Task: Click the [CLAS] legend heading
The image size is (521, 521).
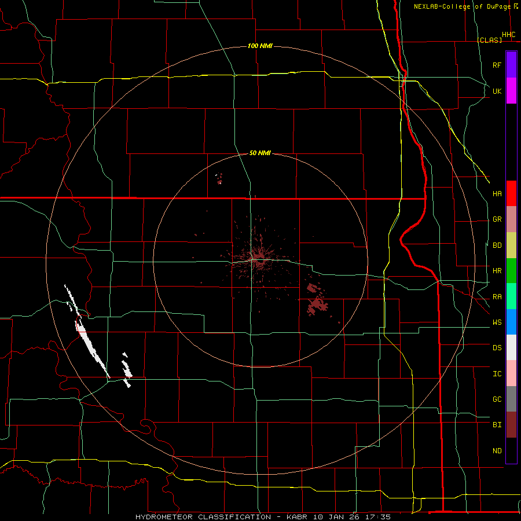Action: 489,40
